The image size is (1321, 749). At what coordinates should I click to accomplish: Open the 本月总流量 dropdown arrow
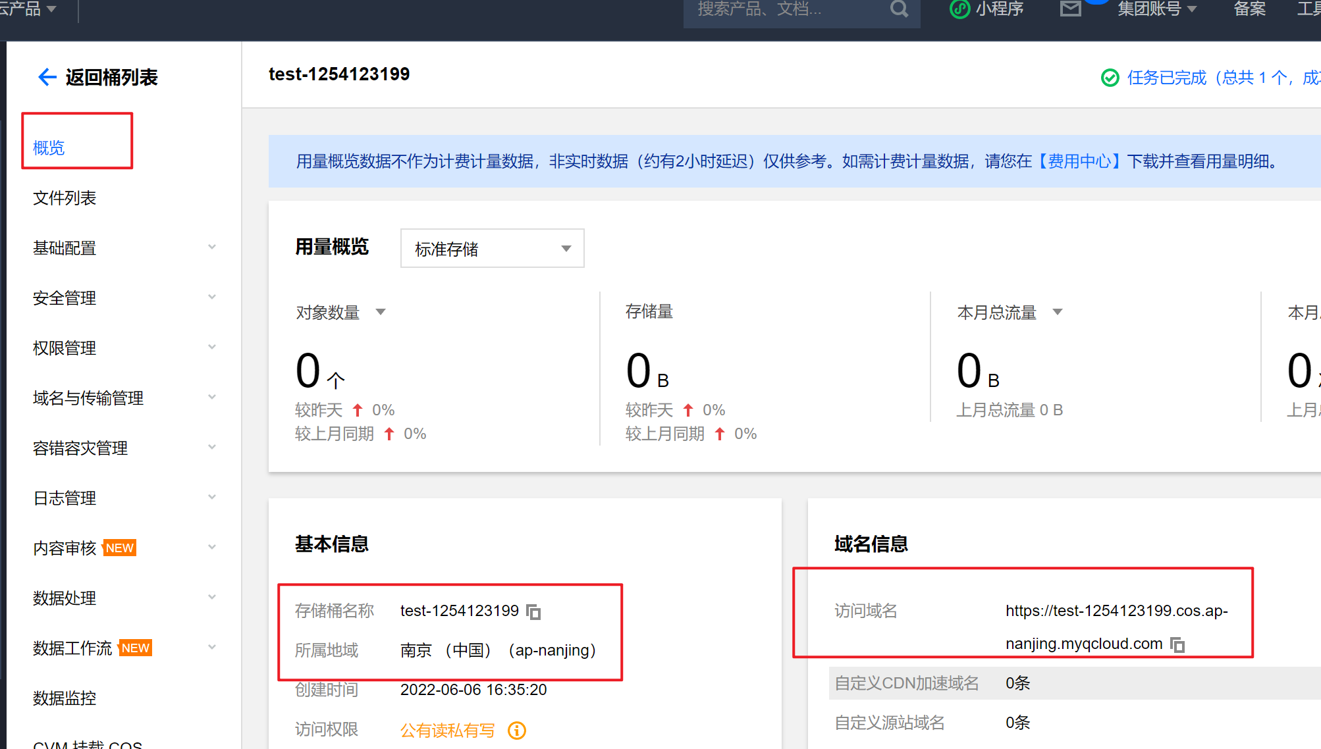click(x=1058, y=312)
